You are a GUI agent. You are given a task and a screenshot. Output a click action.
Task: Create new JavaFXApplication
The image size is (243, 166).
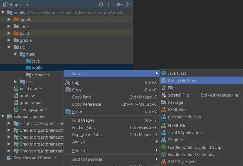click(201, 133)
